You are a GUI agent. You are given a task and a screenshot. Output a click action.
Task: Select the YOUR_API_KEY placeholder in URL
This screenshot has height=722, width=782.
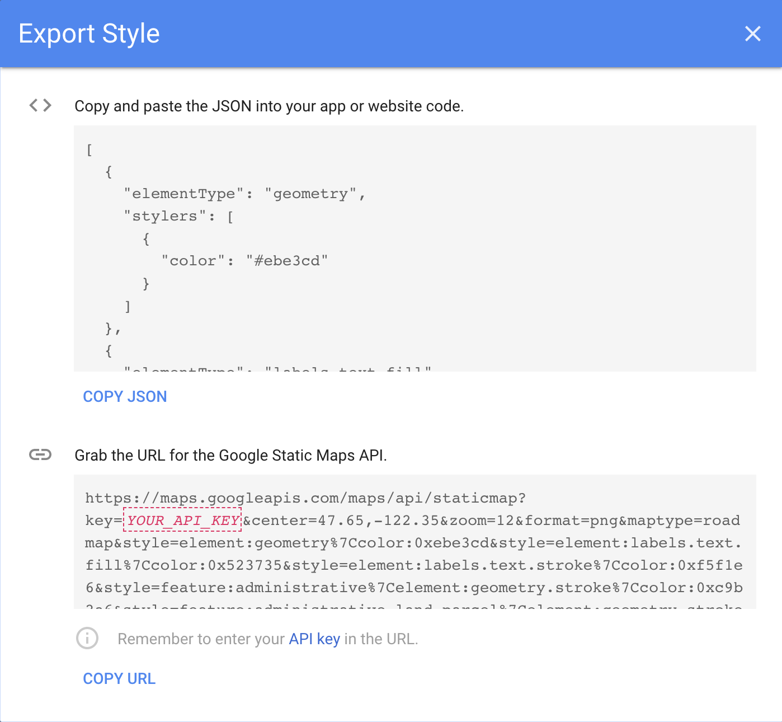(x=182, y=521)
